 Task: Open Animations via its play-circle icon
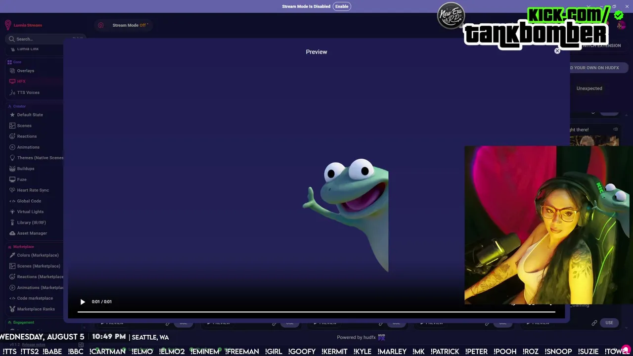[13, 147]
